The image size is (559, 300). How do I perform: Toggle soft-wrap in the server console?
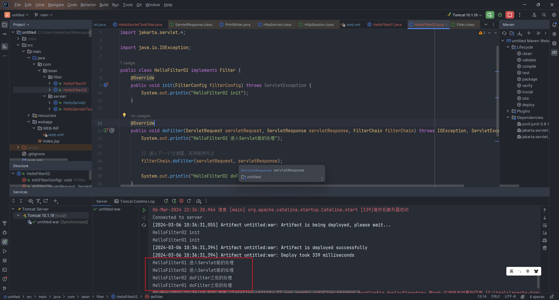point(545,225)
